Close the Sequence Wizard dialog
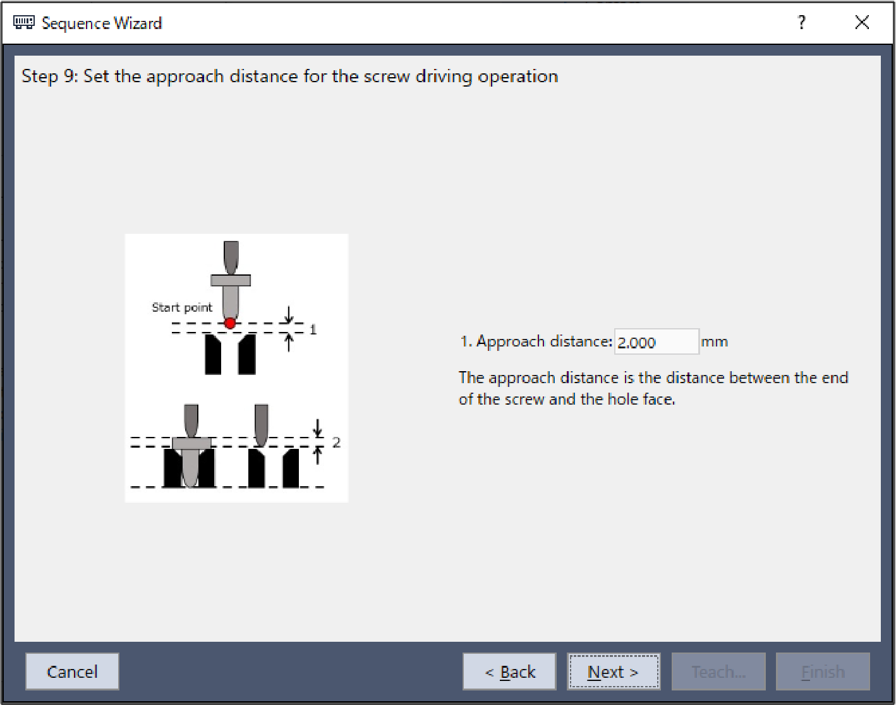The height and width of the screenshot is (705, 896). coord(861,23)
